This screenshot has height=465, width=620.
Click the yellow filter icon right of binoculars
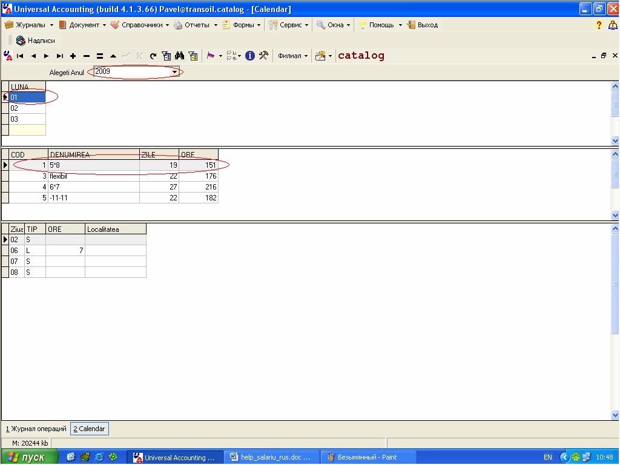[193, 56]
